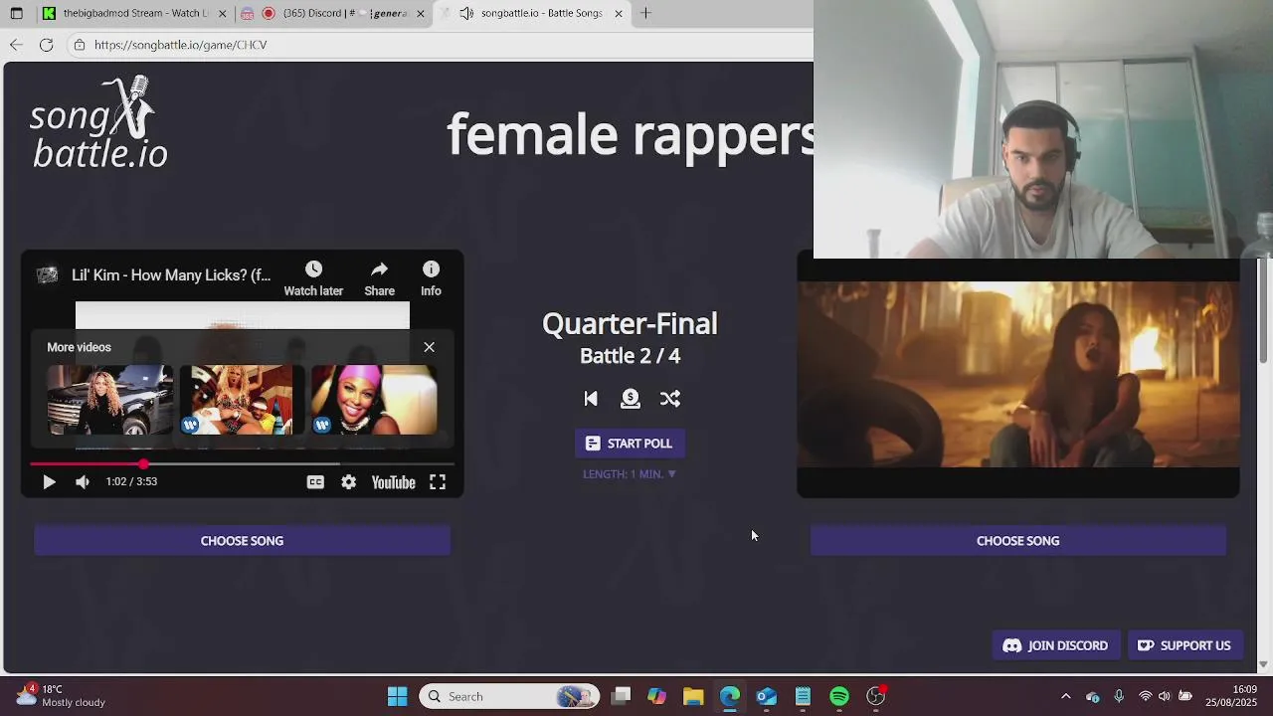Viewport: 1273px width, 716px height.
Task: Open the browser tab actions menu
Action: pos(16,14)
